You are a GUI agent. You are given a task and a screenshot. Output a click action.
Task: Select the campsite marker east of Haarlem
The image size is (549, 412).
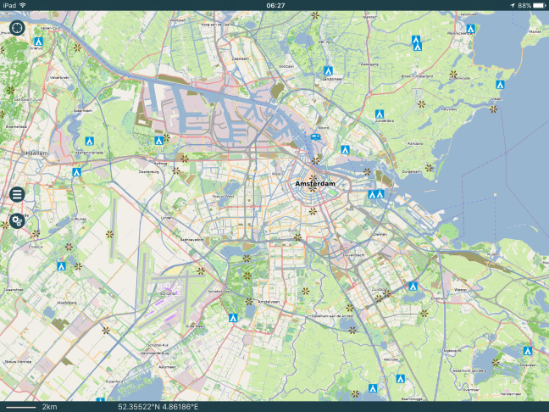coord(76,172)
